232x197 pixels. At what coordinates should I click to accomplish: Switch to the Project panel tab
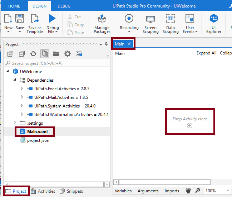(16, 191)
